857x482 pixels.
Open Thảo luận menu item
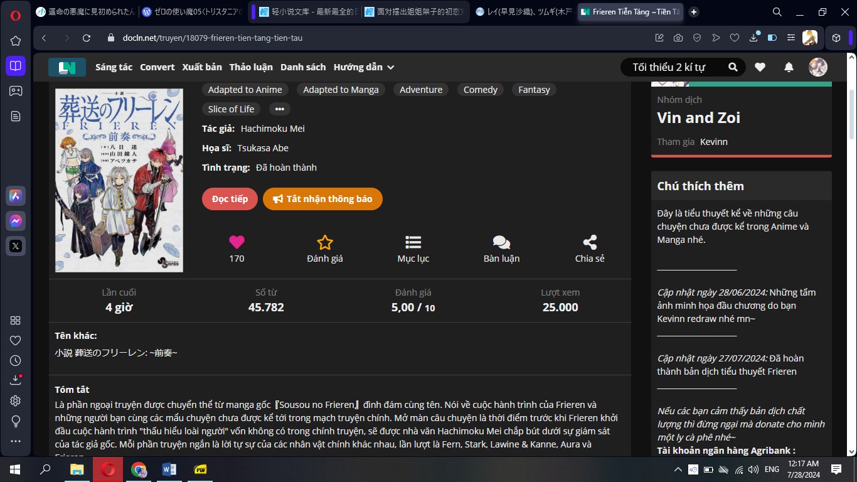click(x=251, y=67)
